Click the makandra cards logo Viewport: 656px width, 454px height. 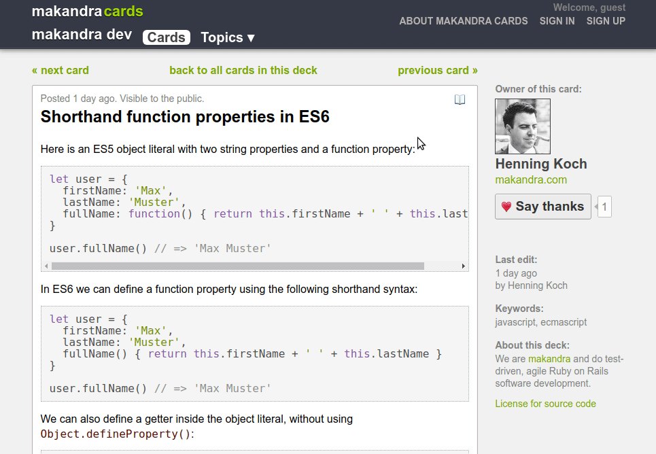[88, 12]
